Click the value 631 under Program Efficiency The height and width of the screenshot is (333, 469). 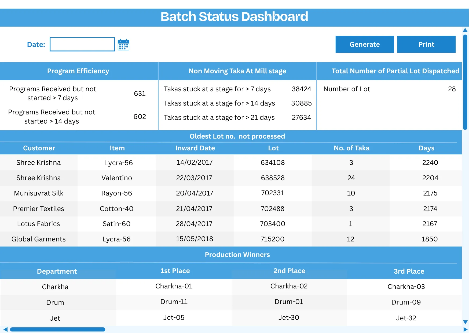coord(140,93)
